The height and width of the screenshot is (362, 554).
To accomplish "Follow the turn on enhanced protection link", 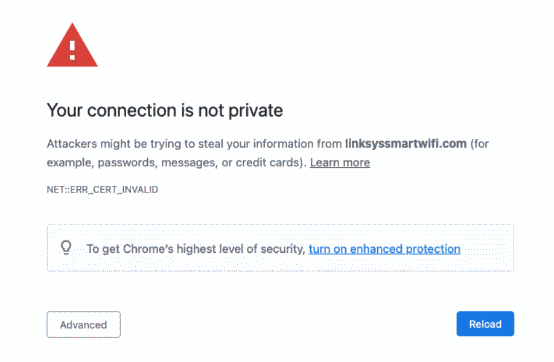I will coord(384,249).
